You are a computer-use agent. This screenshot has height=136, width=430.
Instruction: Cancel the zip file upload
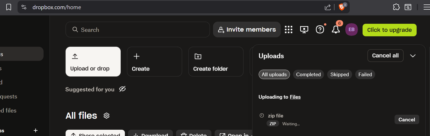click(407, 120)
